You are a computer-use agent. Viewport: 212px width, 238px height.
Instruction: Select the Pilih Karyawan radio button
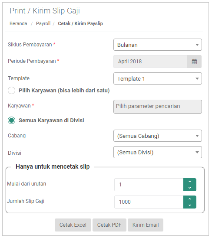point(11,91)
